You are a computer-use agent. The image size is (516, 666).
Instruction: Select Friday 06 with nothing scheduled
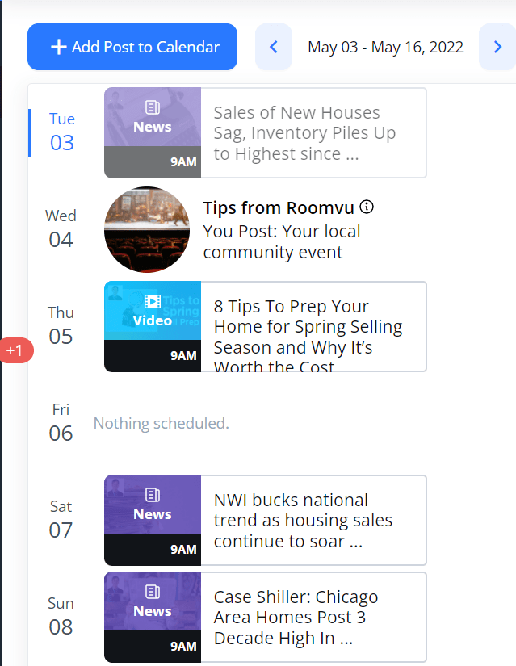[61, 423]
